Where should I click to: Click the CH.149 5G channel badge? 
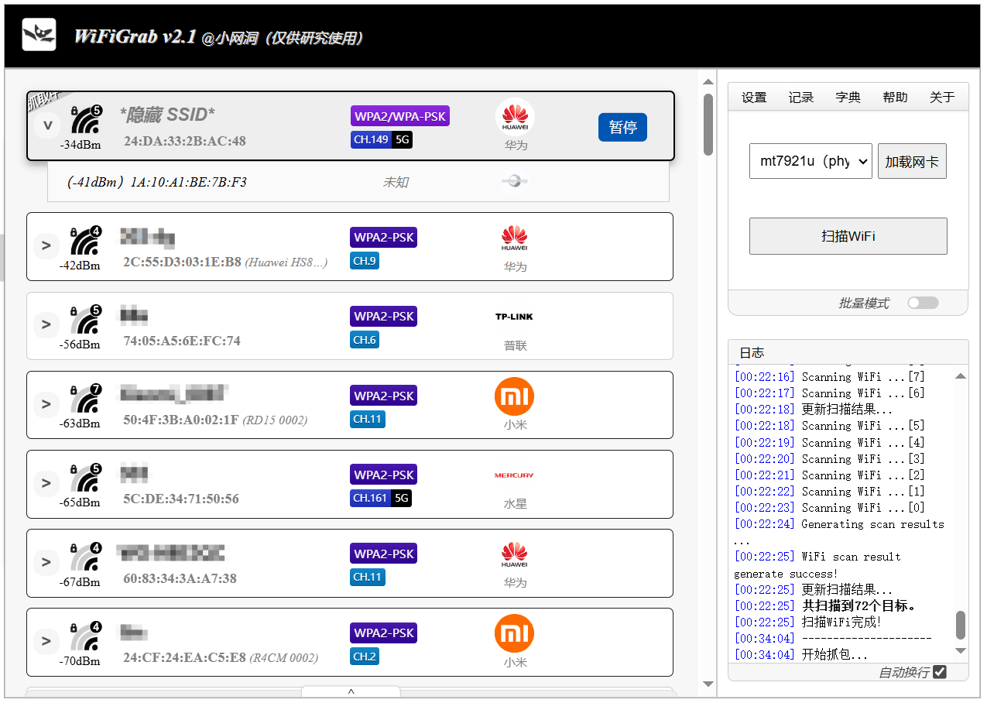pyautogui.click(x=382, y=140)
